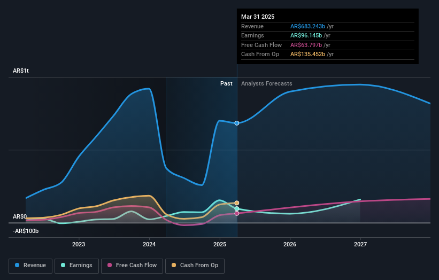Click the Analysts Forecasts label
This screenshot has height=280, width=439.
tap(266, 83)
